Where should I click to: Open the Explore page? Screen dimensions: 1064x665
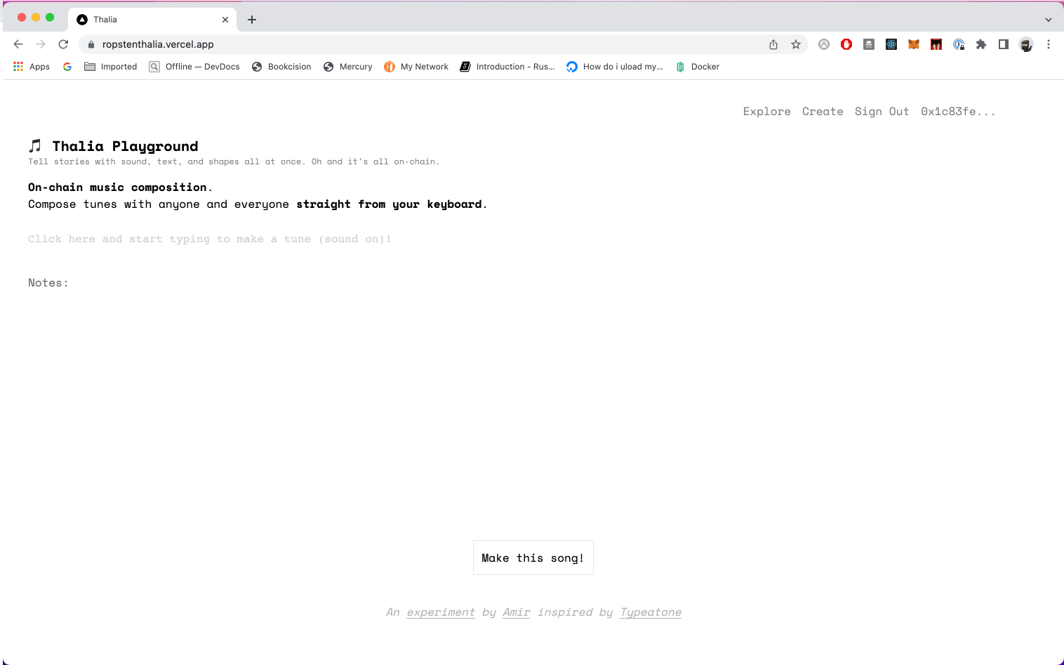pyautogui.click(x=766, y=112)
